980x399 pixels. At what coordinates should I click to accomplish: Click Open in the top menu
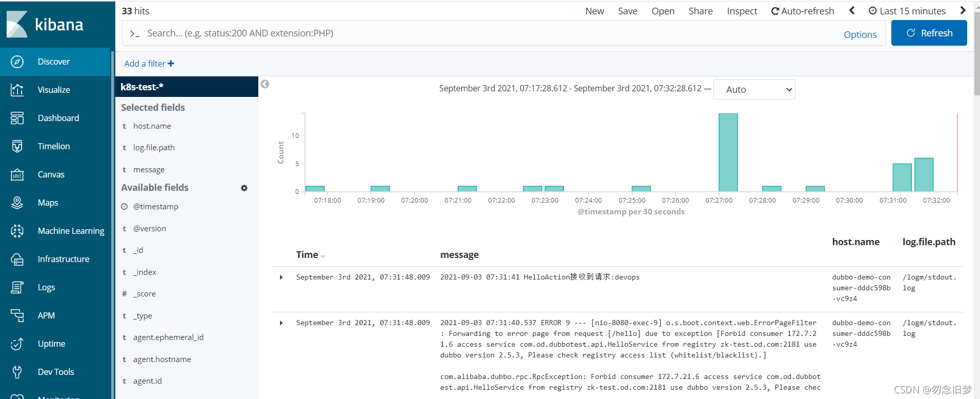tap(663, 11)
